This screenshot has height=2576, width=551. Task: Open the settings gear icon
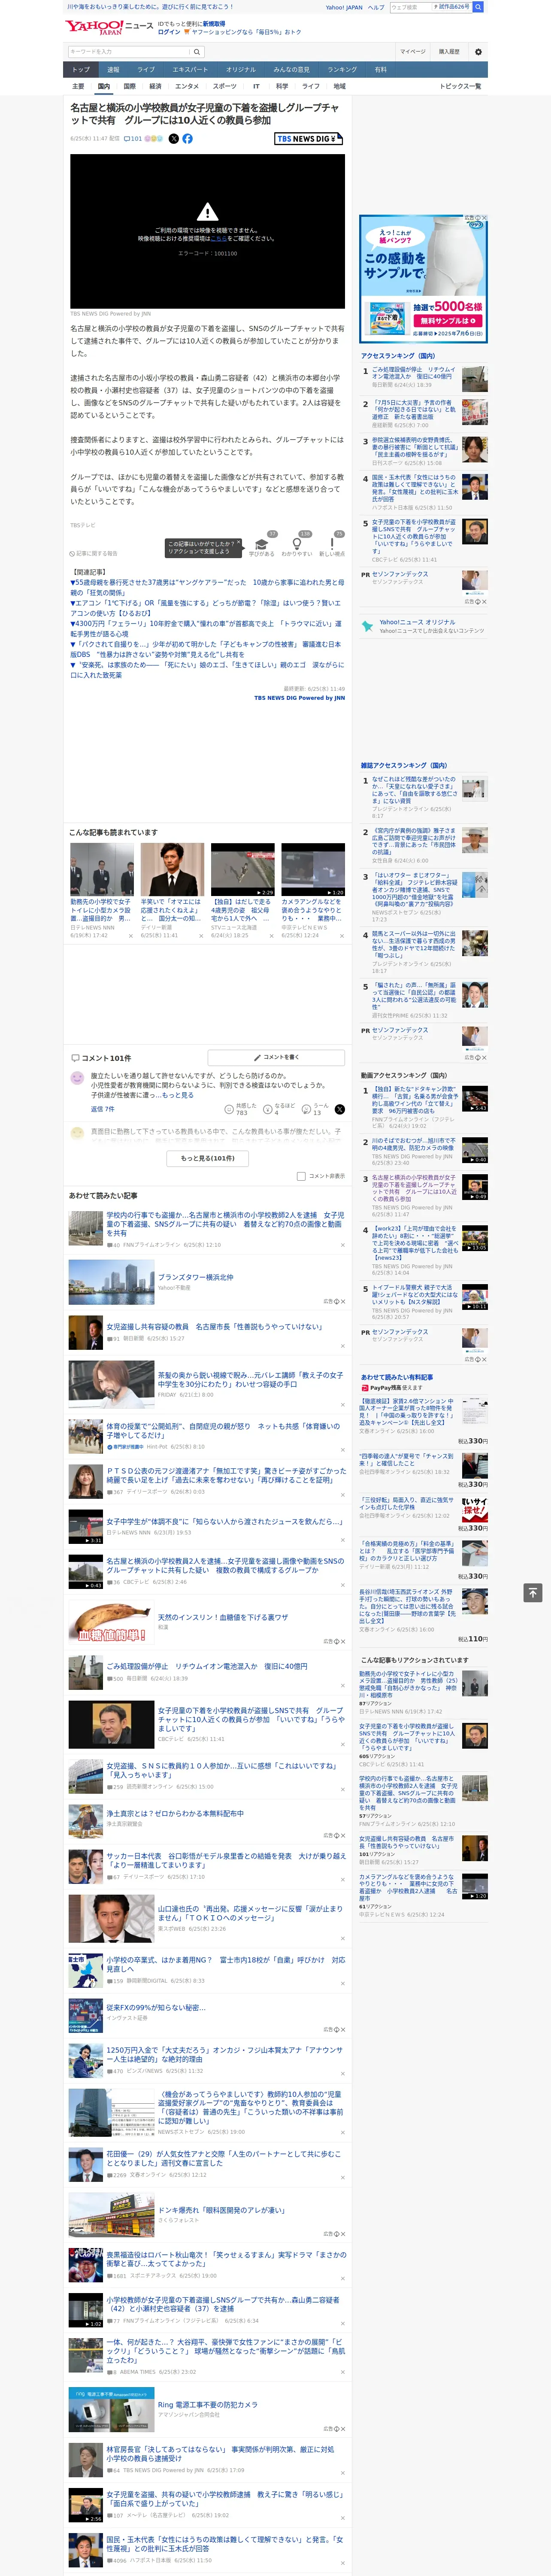tap(478, 51)
